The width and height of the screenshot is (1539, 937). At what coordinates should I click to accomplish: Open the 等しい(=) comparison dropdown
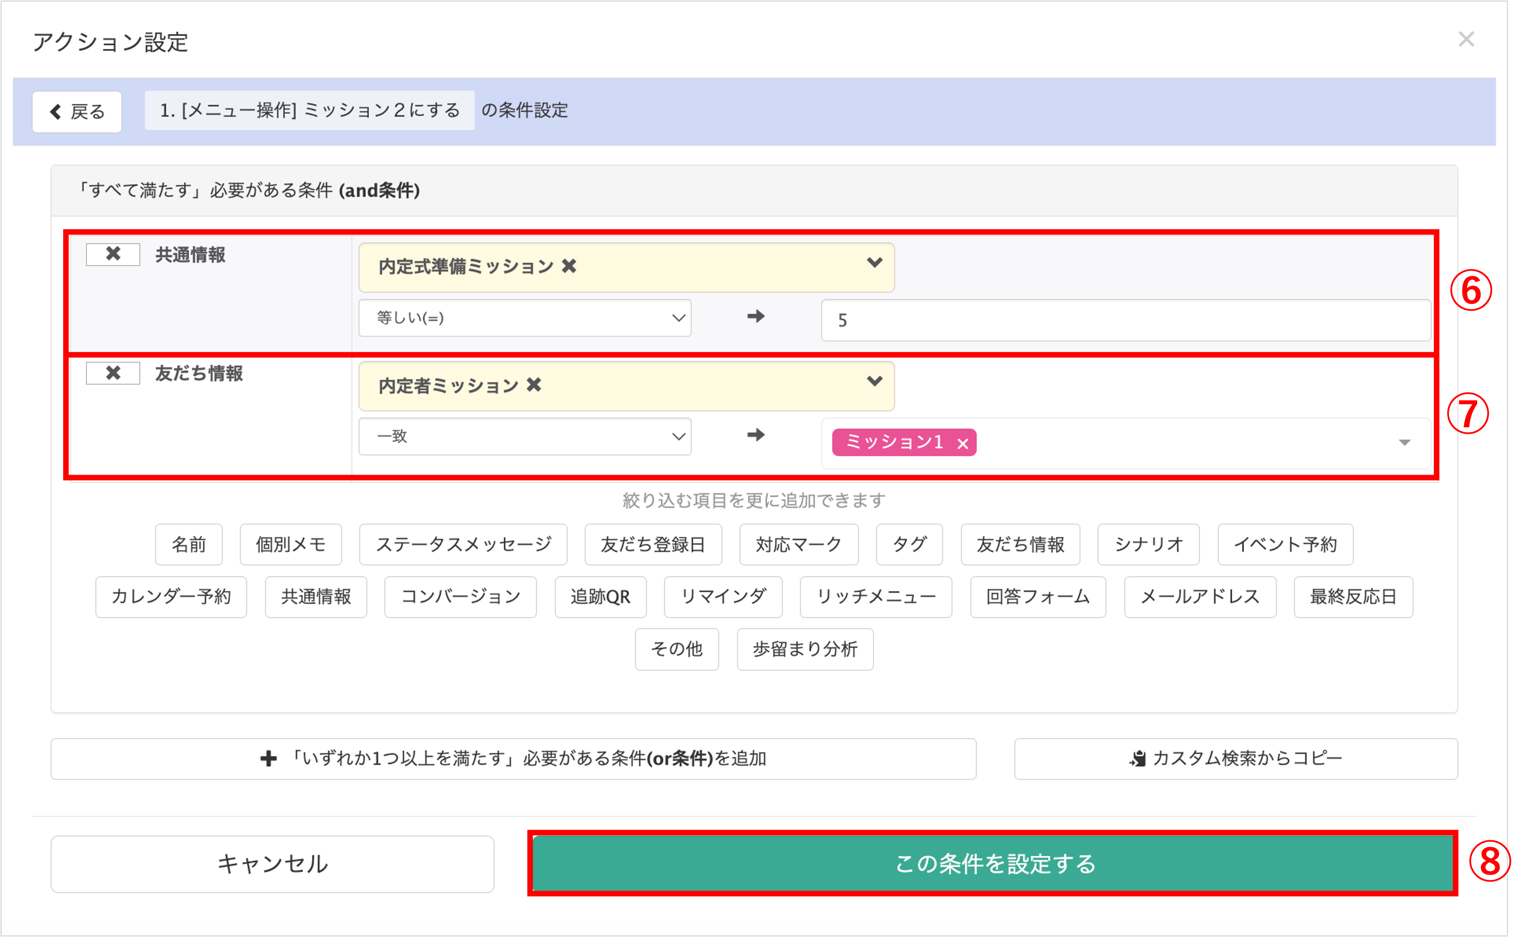525,318
